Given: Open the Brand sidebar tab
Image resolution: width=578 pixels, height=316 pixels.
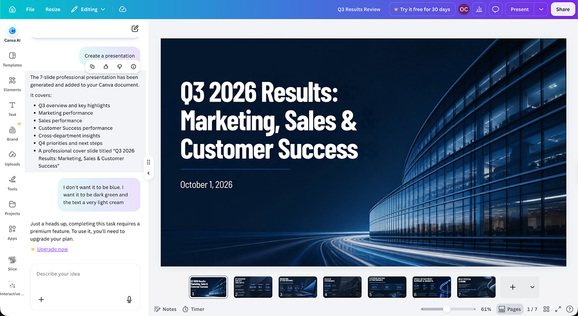Looking at the screenshot, I should pos(13,134).
